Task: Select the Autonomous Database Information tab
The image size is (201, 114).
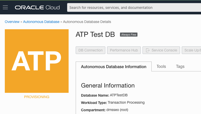Action: (x=114, y=67)
